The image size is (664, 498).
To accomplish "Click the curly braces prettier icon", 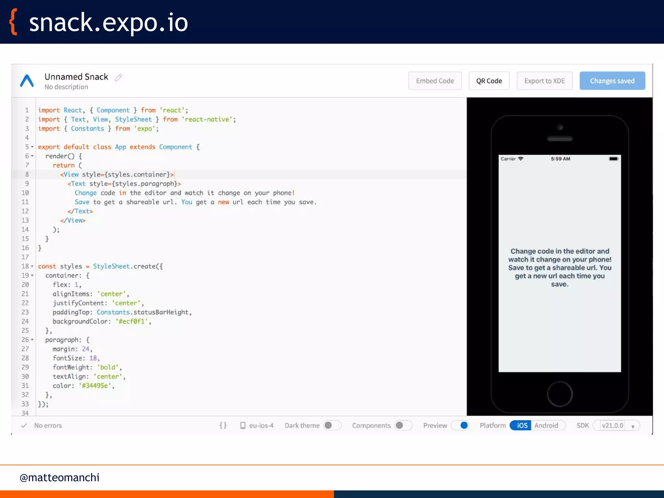I will [223, 425].
